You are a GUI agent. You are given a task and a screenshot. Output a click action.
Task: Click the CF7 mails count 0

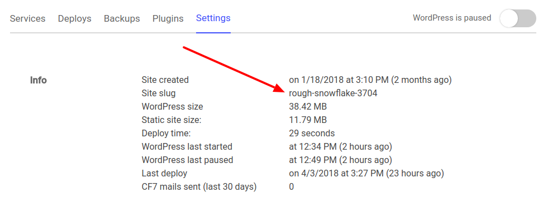coord(291,187)
